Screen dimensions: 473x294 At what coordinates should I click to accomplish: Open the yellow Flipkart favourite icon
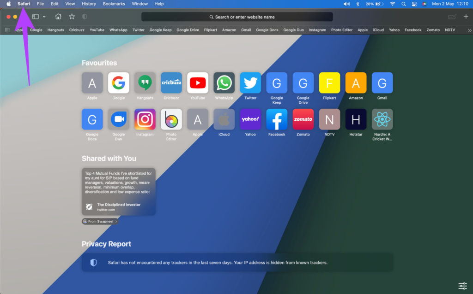point(329,83)
